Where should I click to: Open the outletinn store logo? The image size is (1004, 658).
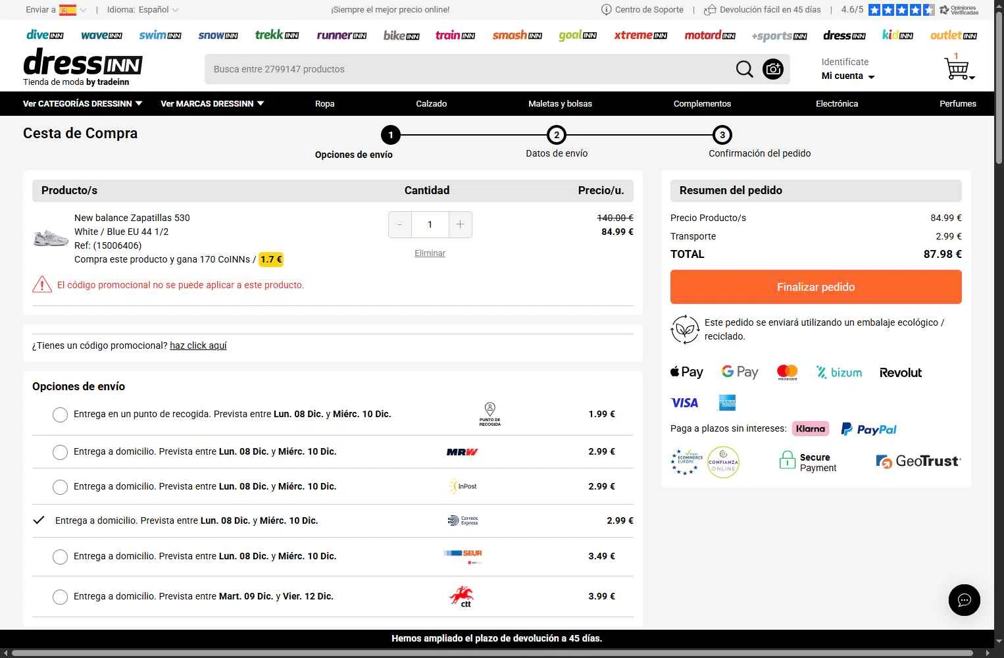(953, 35)
